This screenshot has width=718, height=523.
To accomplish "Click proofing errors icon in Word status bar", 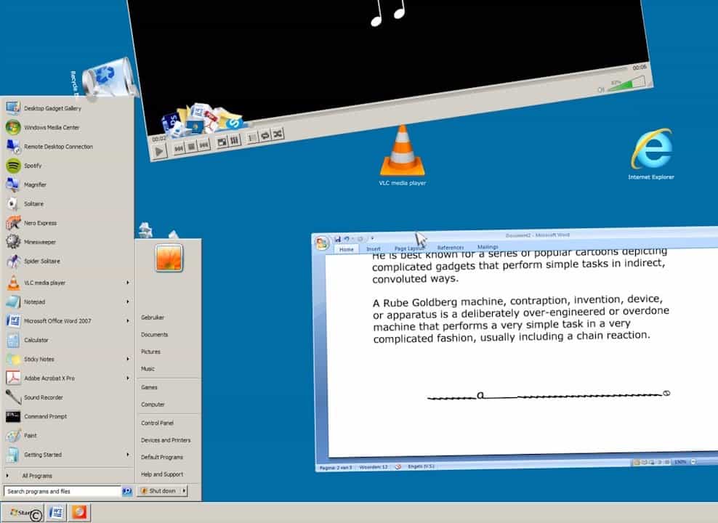I will [398, 467].
